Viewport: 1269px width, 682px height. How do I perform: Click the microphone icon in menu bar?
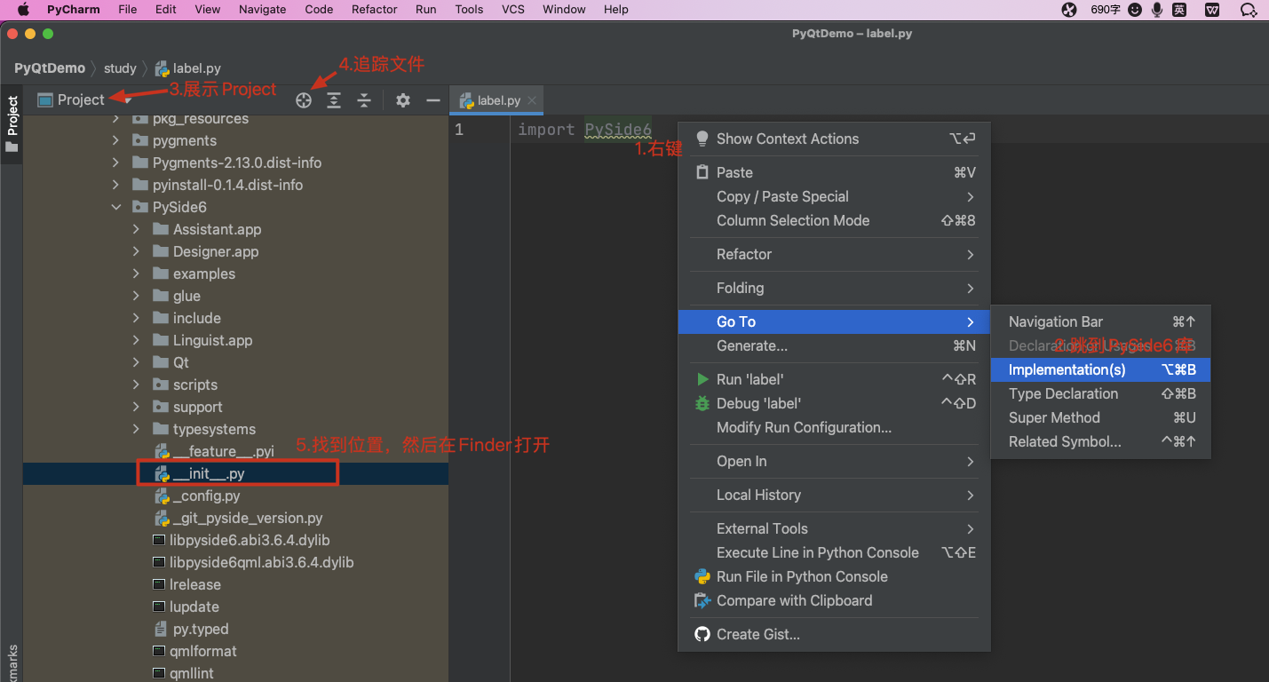coord(1157,10)
